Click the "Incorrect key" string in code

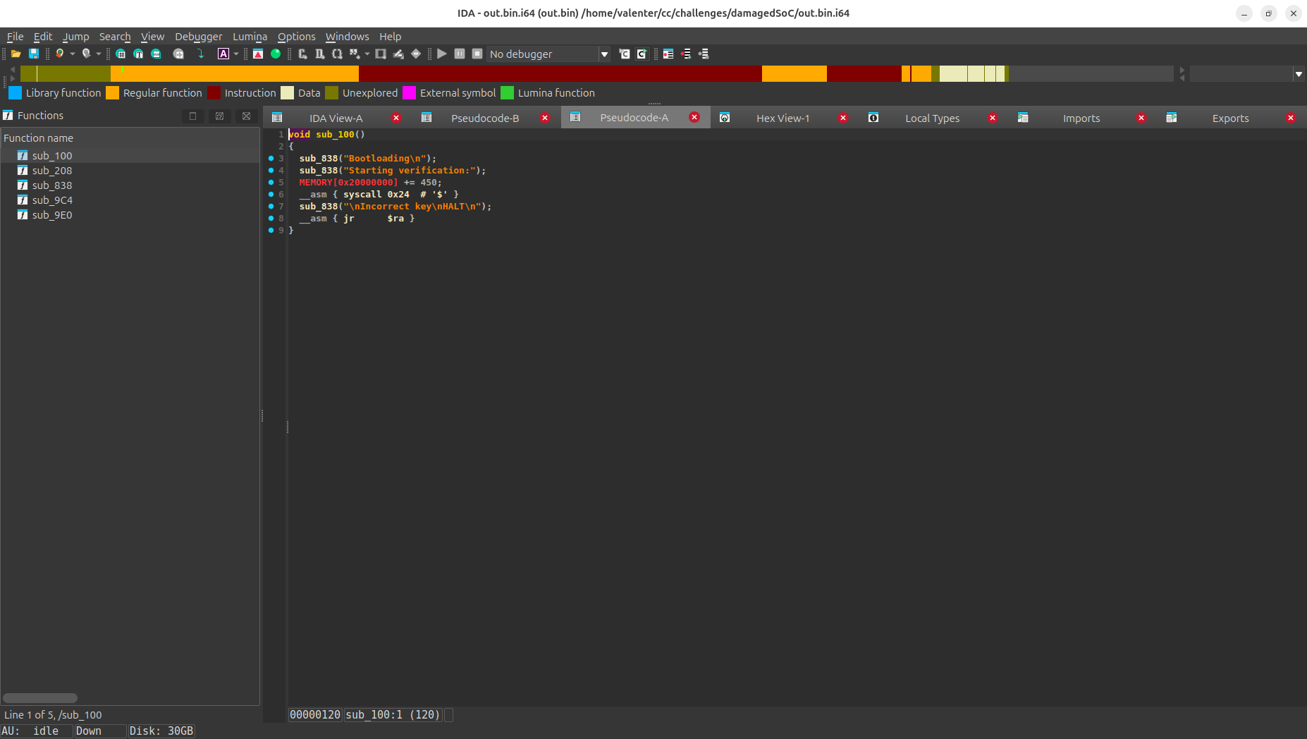tap(412, 207)
